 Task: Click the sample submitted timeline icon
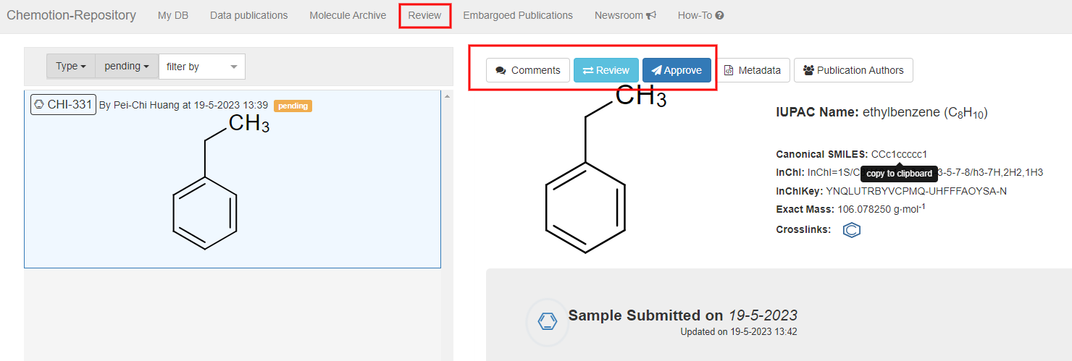pos(548,321)
